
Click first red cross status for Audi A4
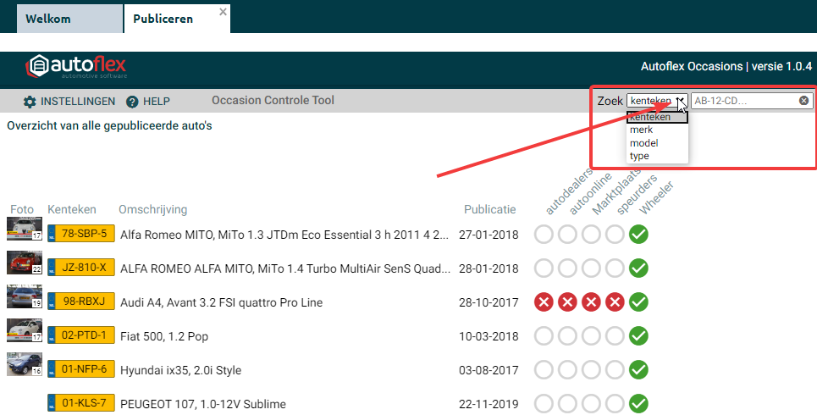point(544,302)
